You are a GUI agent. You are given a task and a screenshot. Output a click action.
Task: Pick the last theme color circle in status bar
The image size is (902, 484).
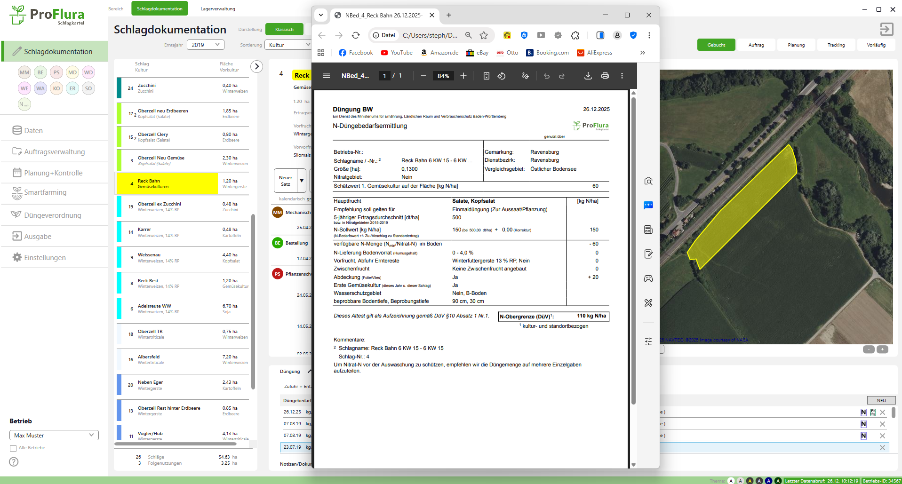pos(778,481)
